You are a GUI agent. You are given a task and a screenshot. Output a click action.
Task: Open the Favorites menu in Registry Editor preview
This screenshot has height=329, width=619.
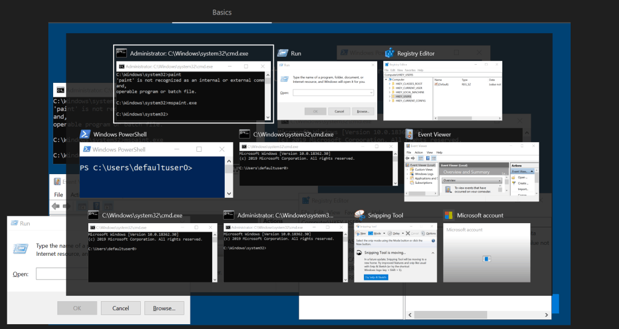(409, 70)
